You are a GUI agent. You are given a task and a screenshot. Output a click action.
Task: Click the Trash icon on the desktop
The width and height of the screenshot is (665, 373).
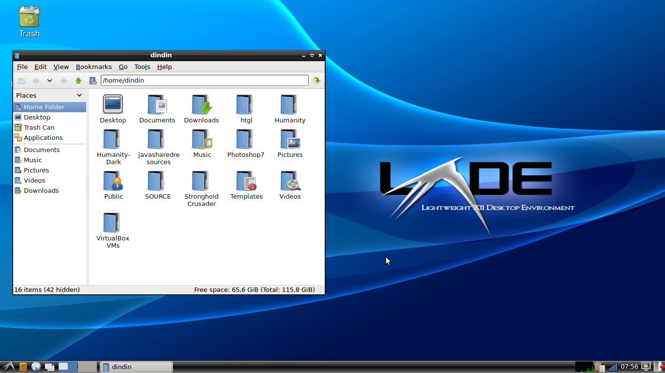pos(29,21)
